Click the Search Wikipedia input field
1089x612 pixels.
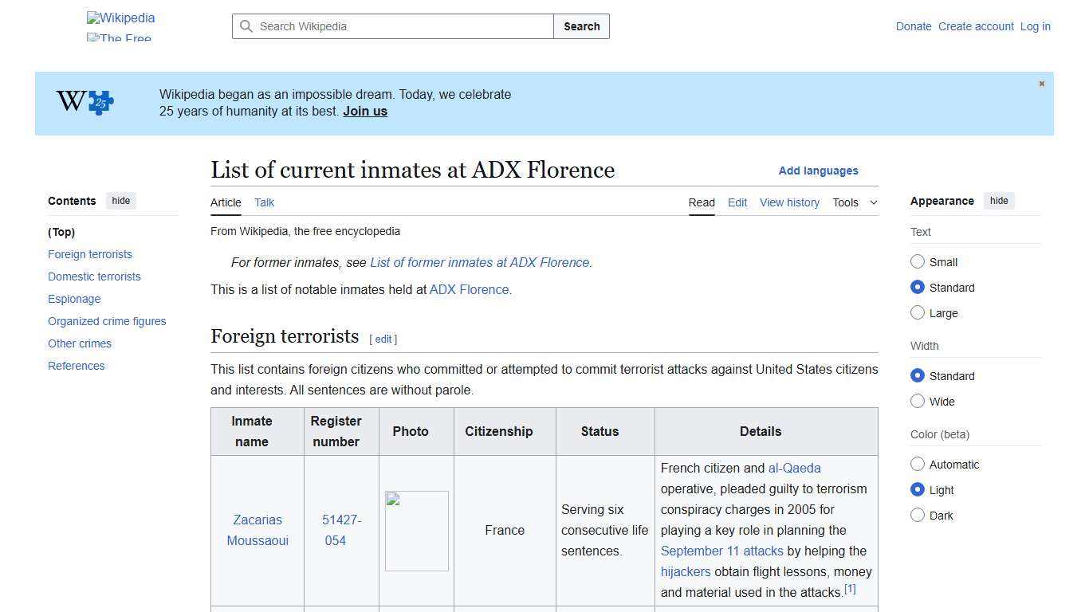(x=391, y=26)
